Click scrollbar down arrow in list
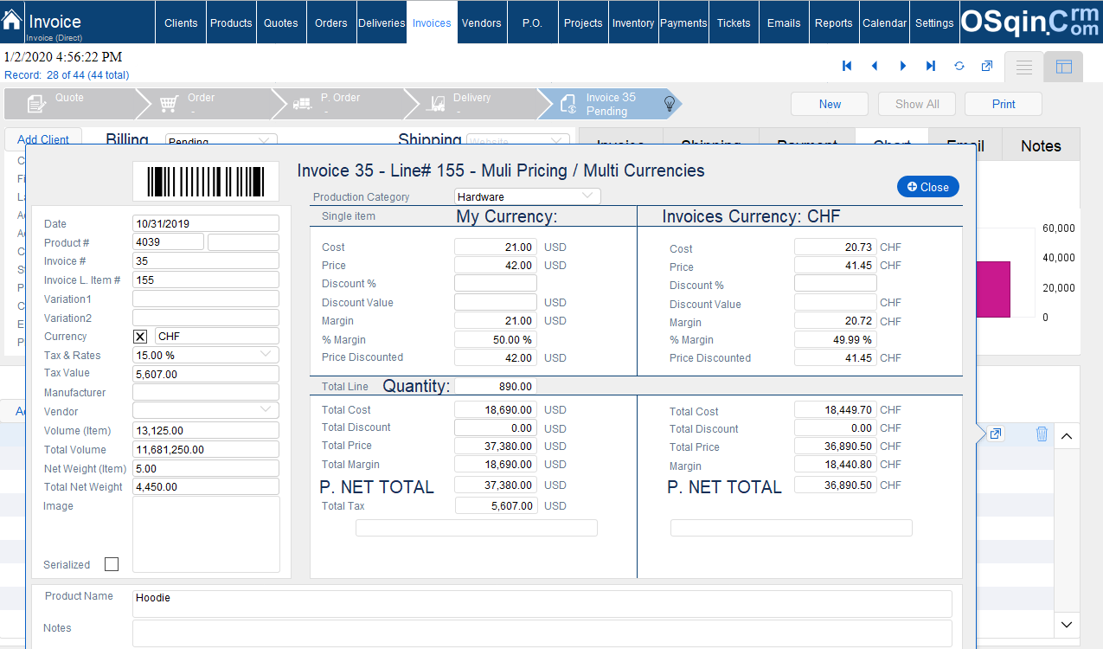 (1067, 624)
